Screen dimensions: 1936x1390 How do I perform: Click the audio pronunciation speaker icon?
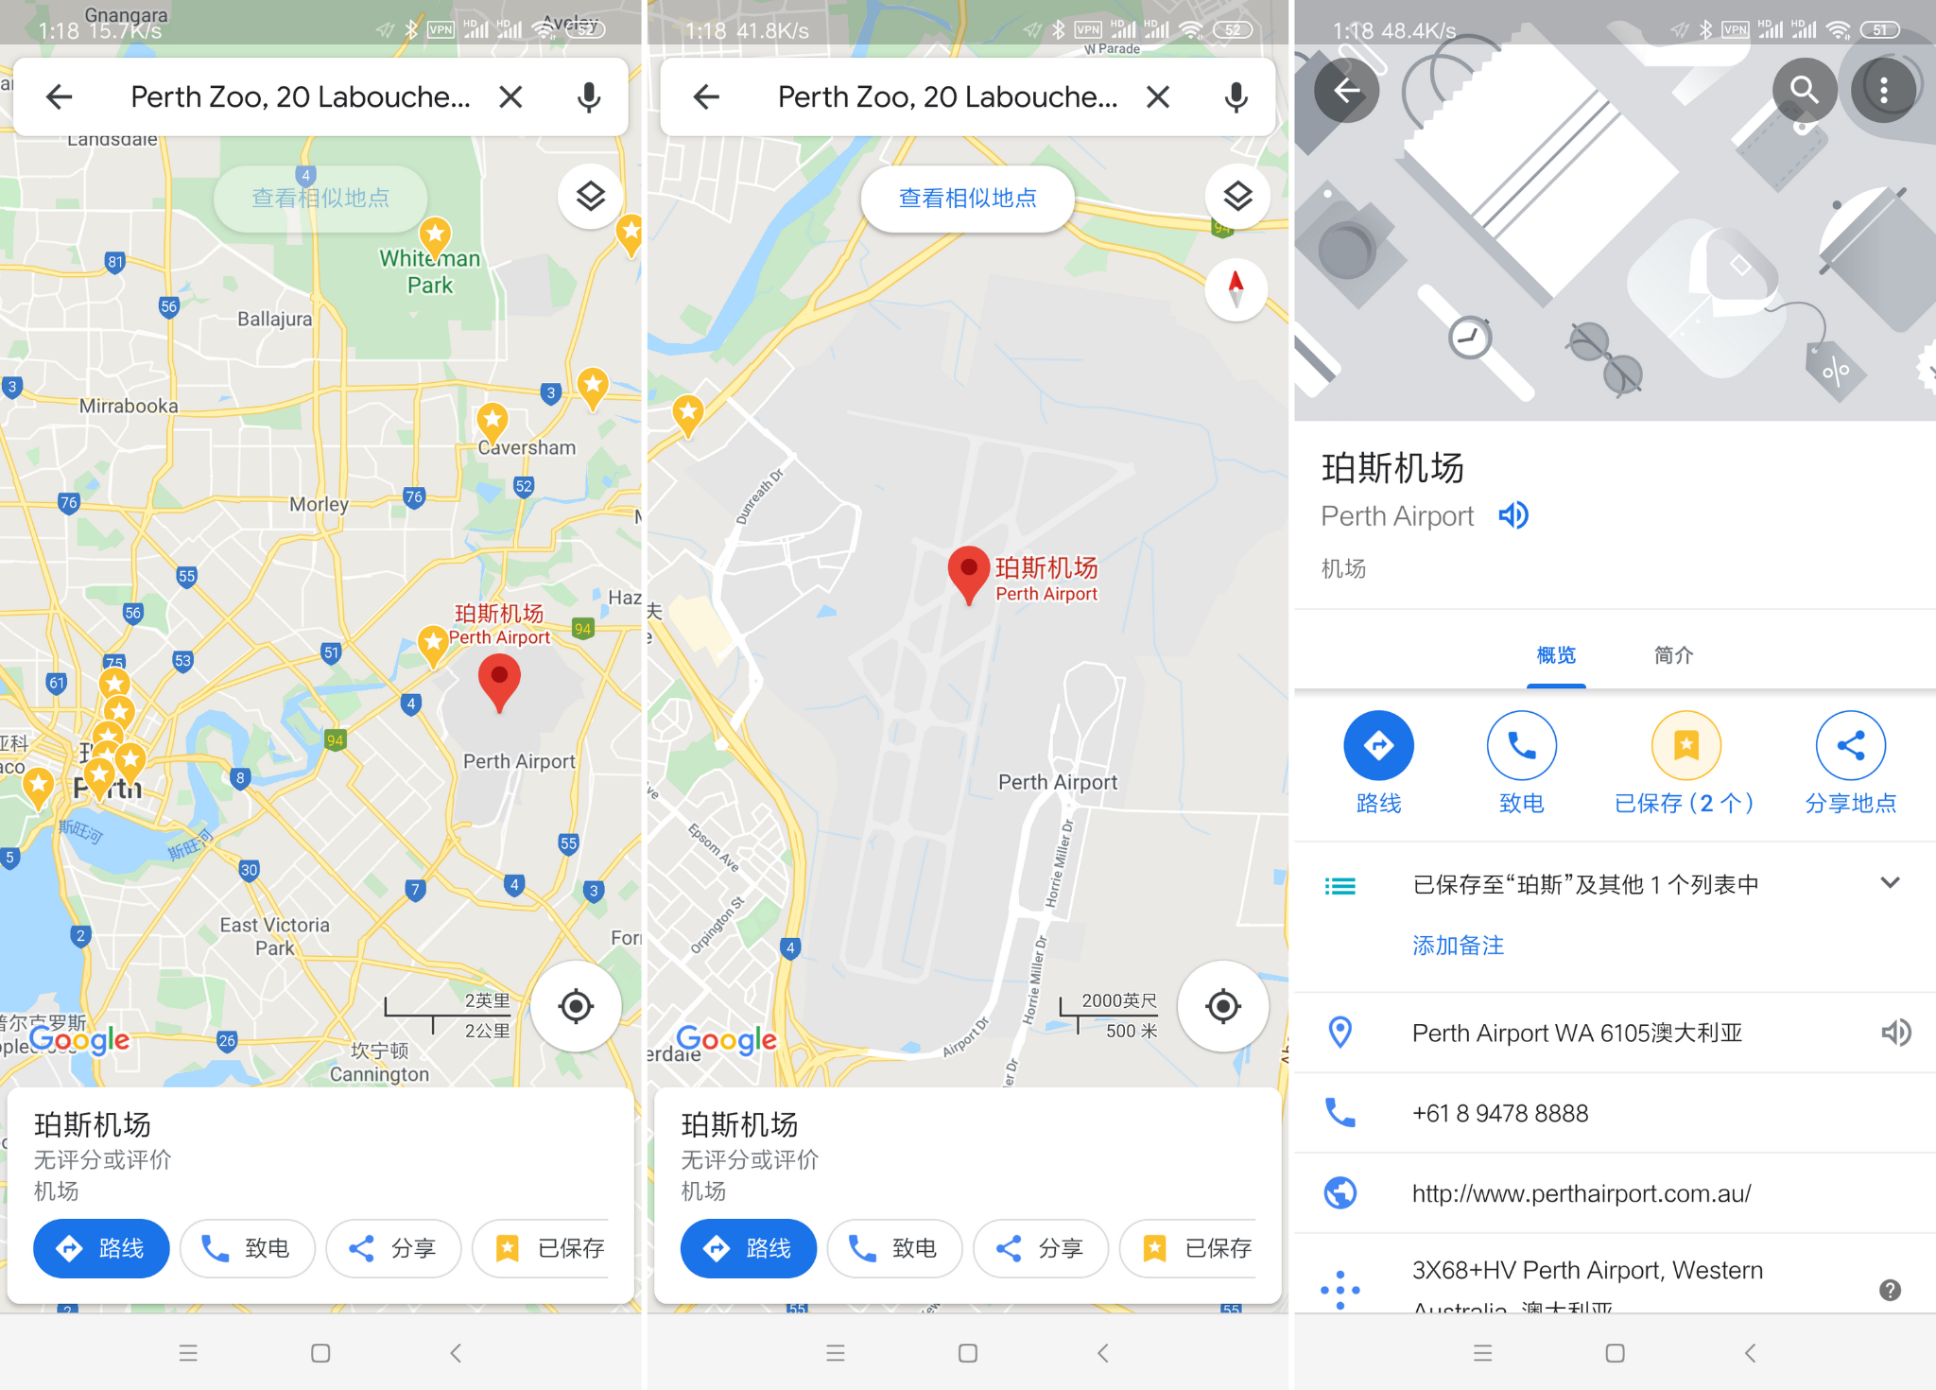click(x=1513, y=514)
